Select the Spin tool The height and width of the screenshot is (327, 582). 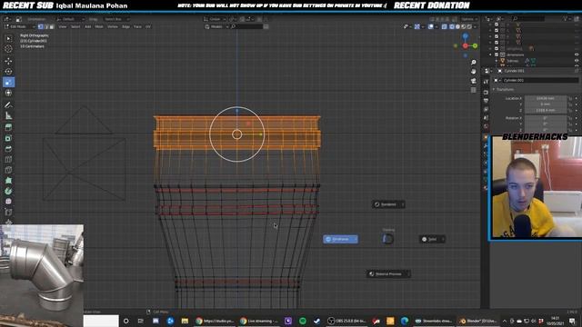click(x=8, y=192)
